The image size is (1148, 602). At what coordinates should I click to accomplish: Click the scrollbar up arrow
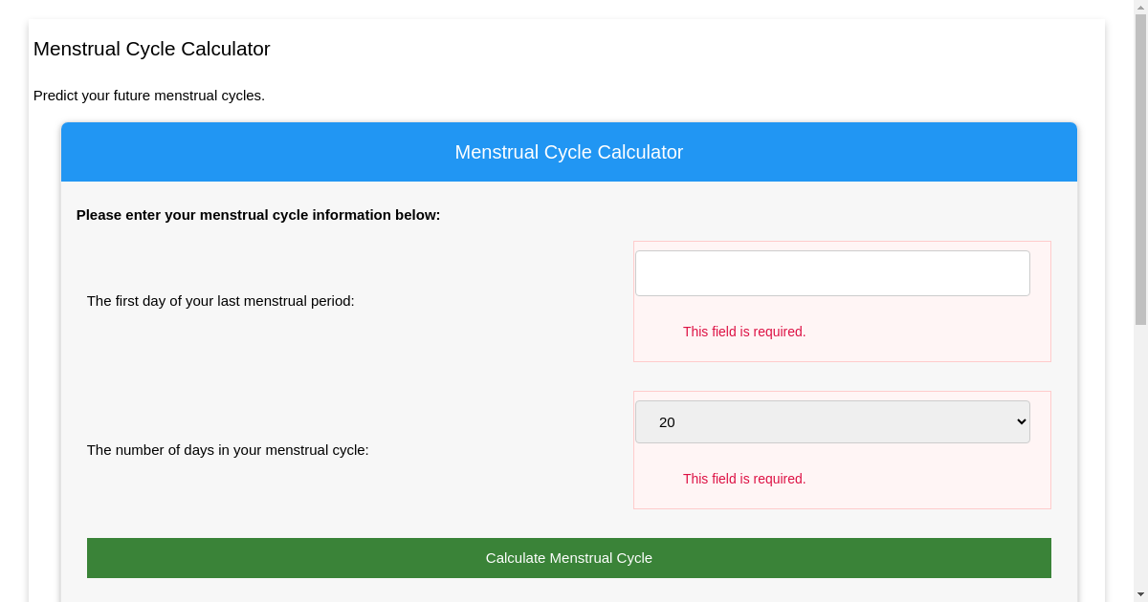click(1140, 8)
